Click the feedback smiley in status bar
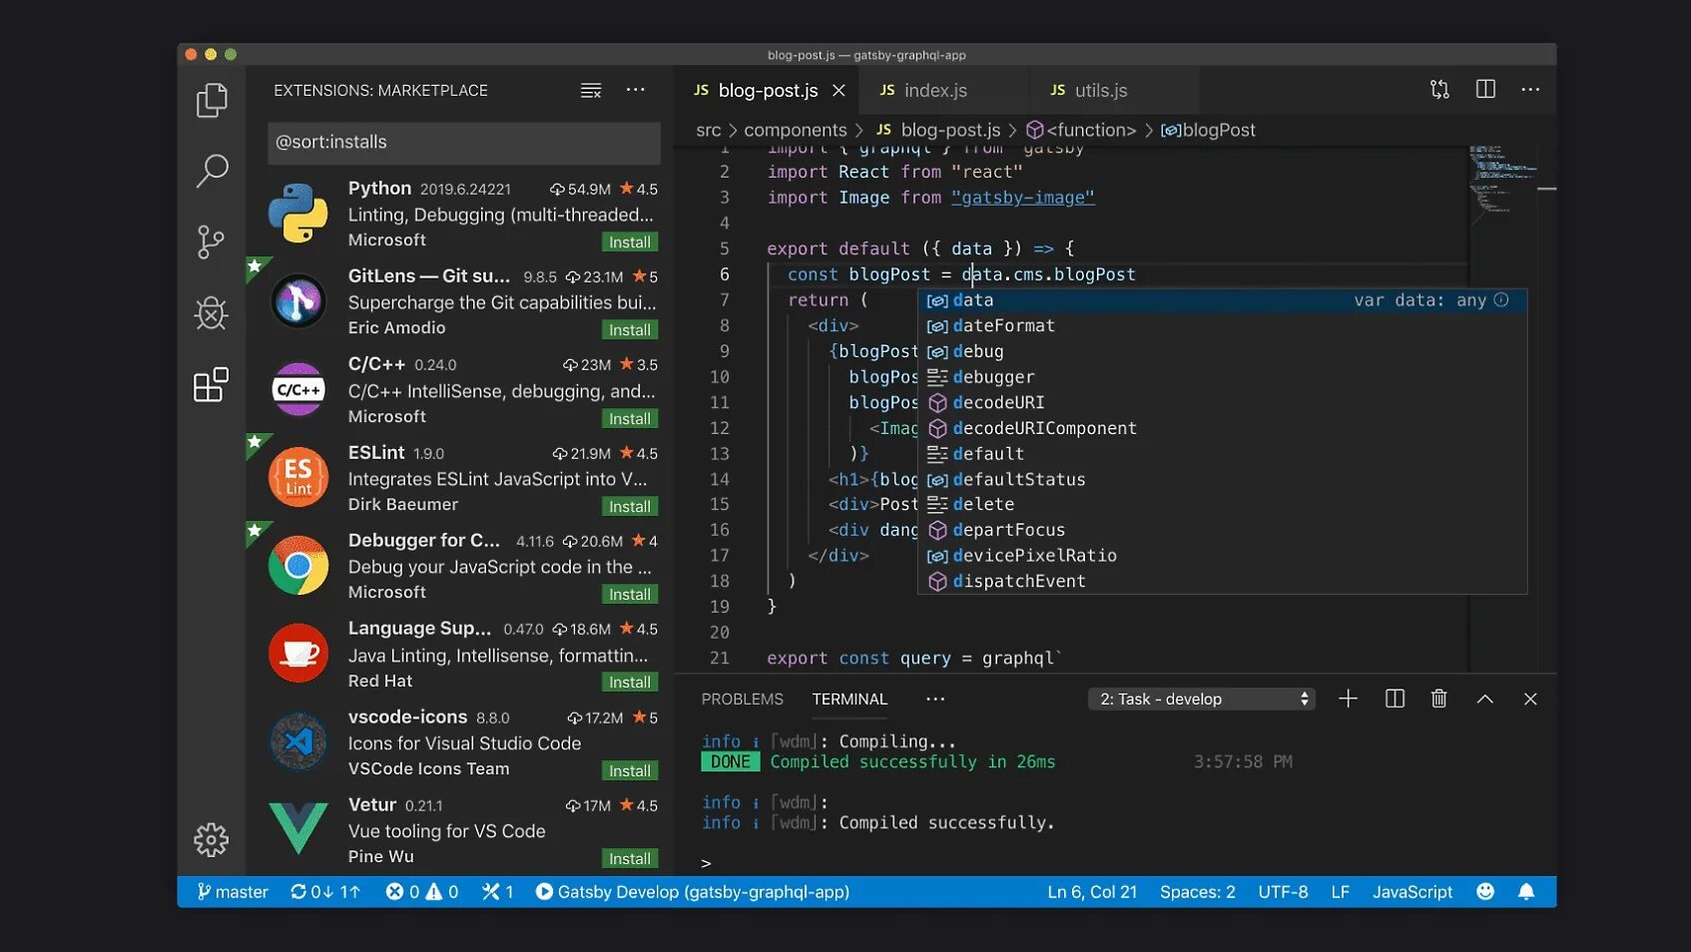Viewport: 1691px width, 952px height. [1485, 891]
